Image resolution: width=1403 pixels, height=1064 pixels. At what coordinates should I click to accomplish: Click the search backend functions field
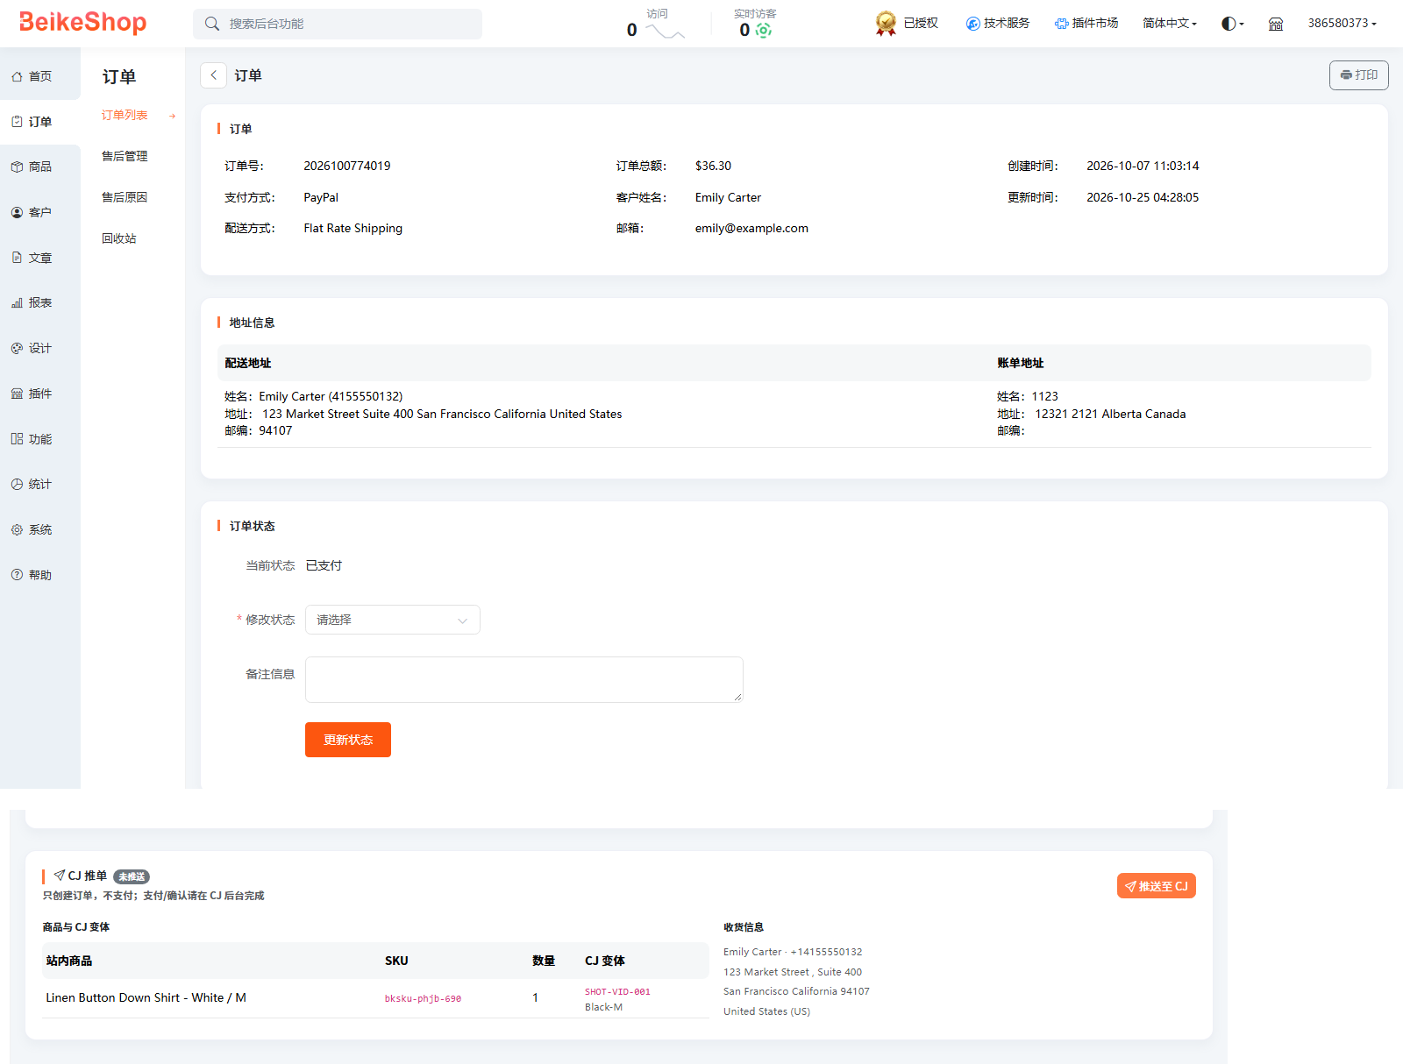pyautogui.click(x=338, y=24)
